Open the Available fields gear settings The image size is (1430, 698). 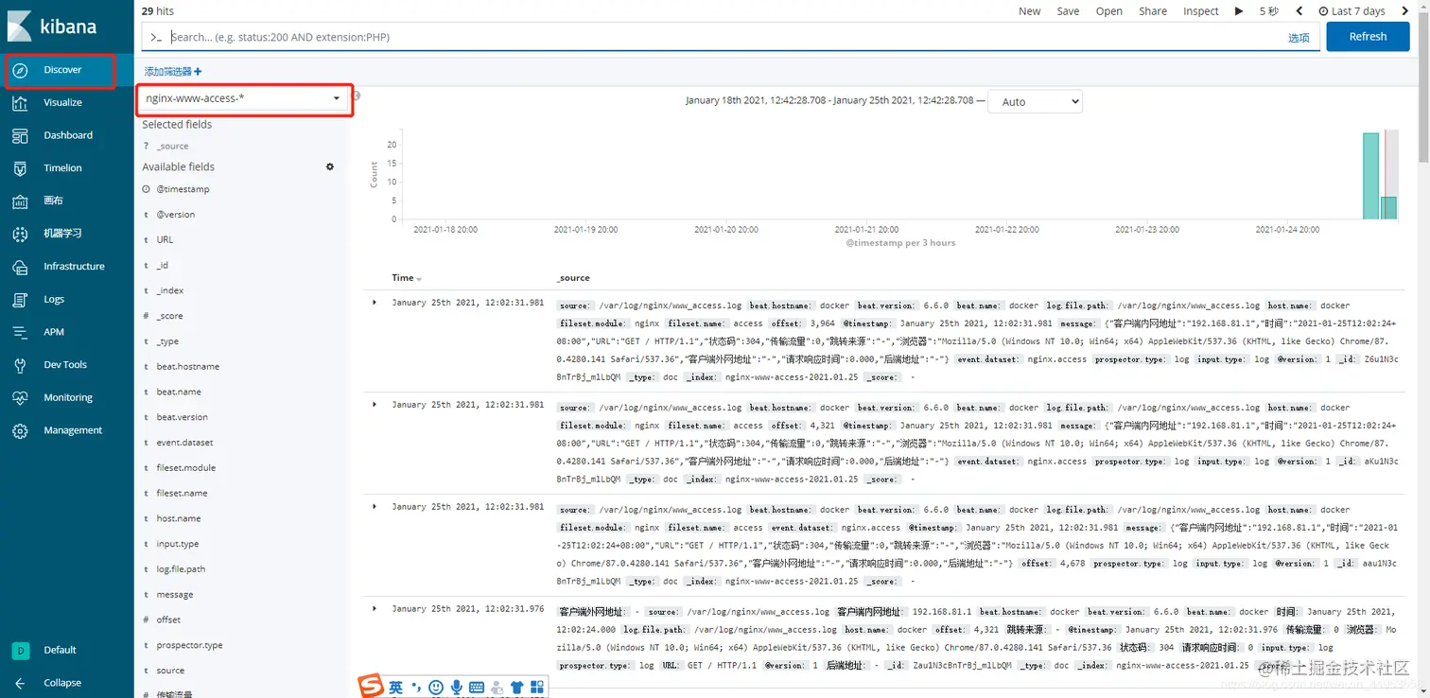pos(330,166)
